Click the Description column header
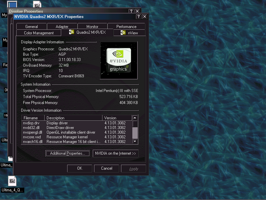Screen dimensions: 266x200 (x=73, y=118)
